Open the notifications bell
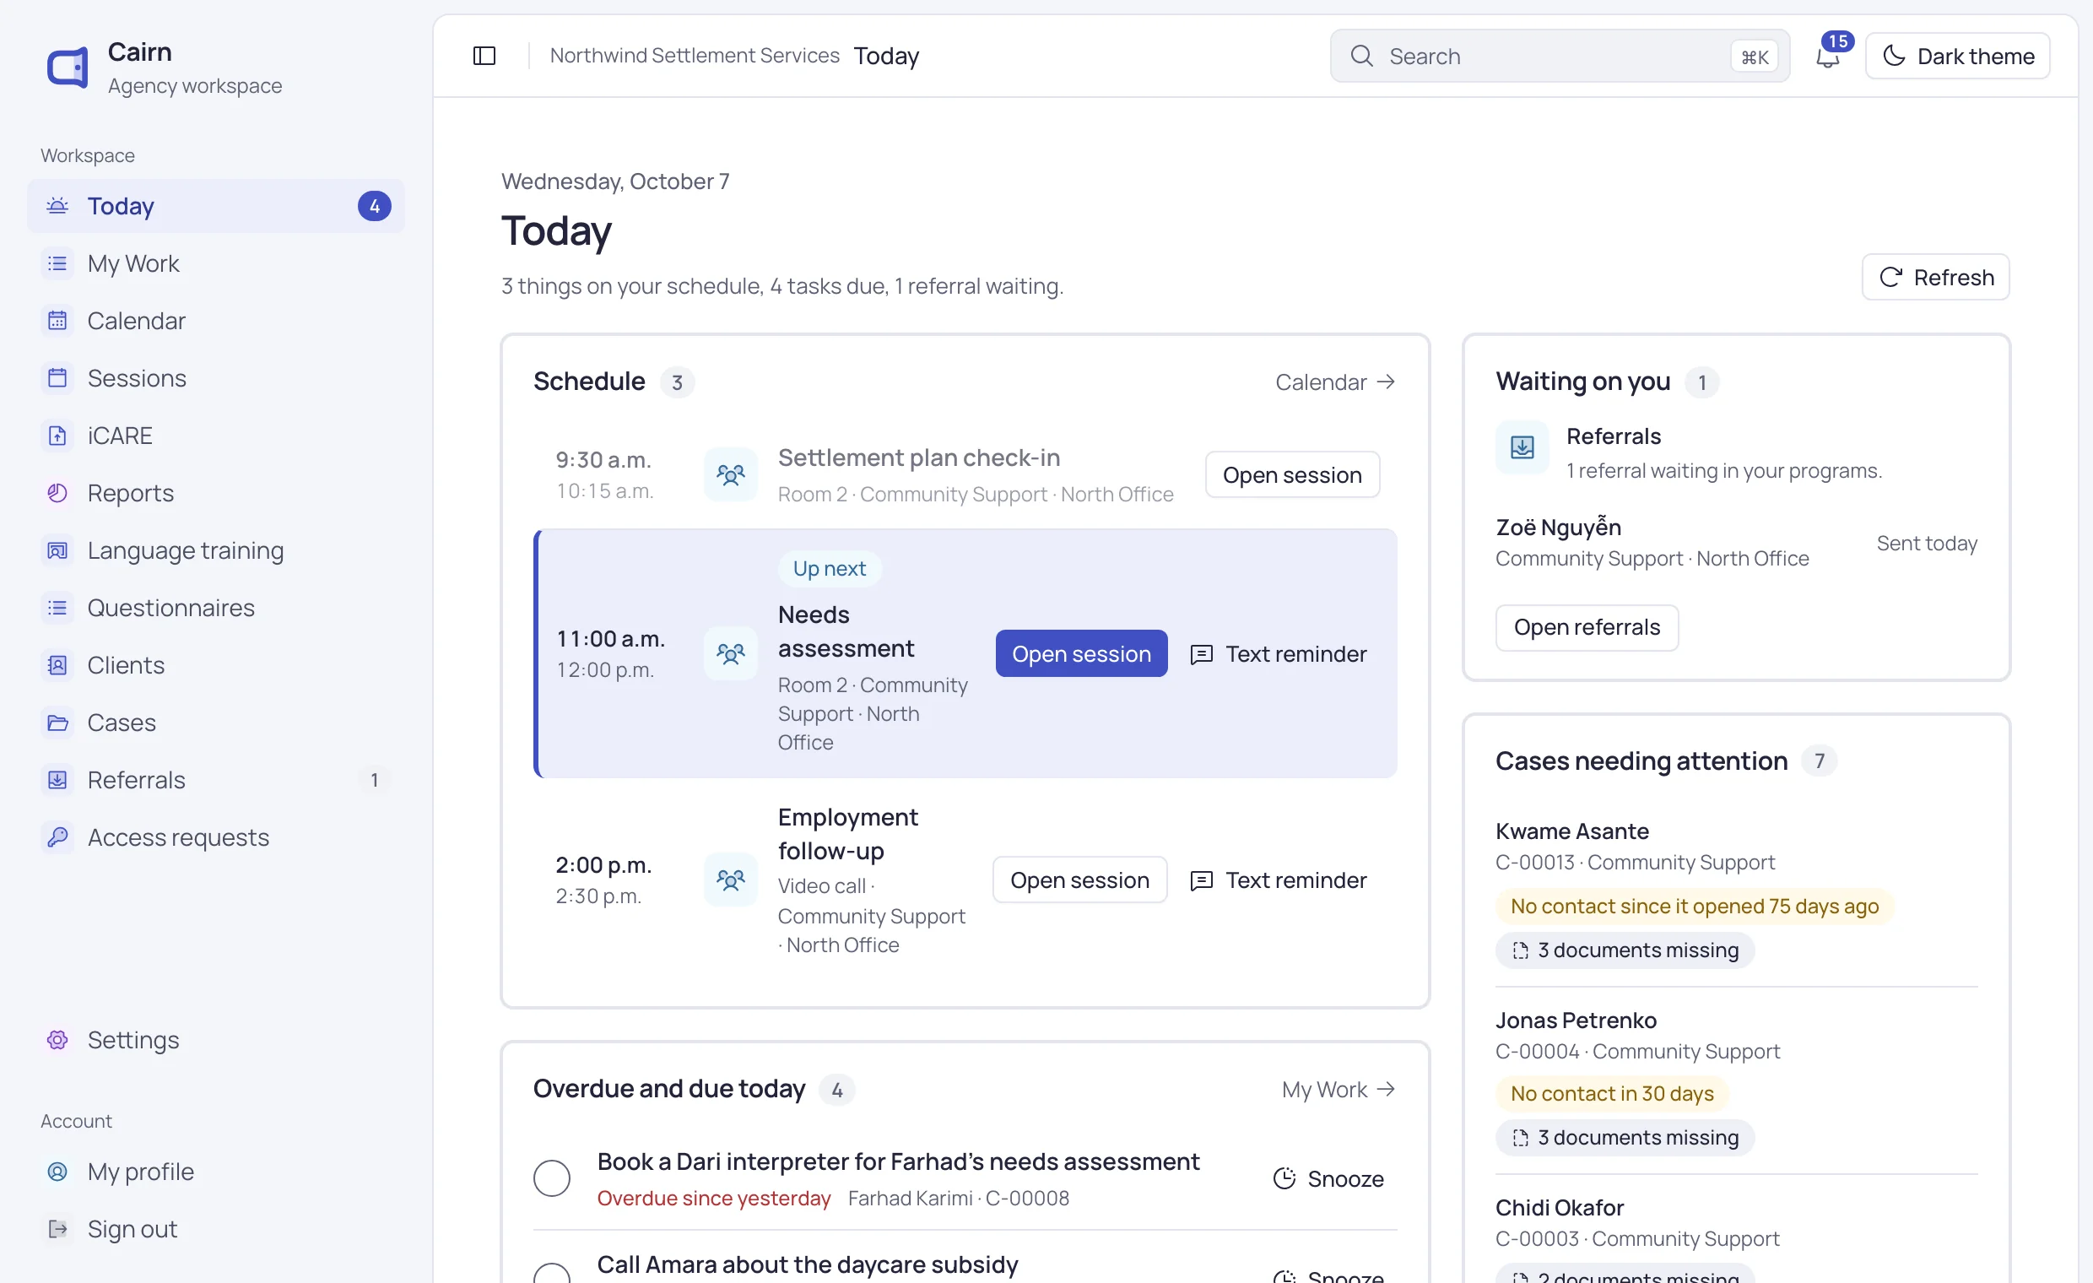This screenshot has height=1283, width=2093. [1828, 56]
